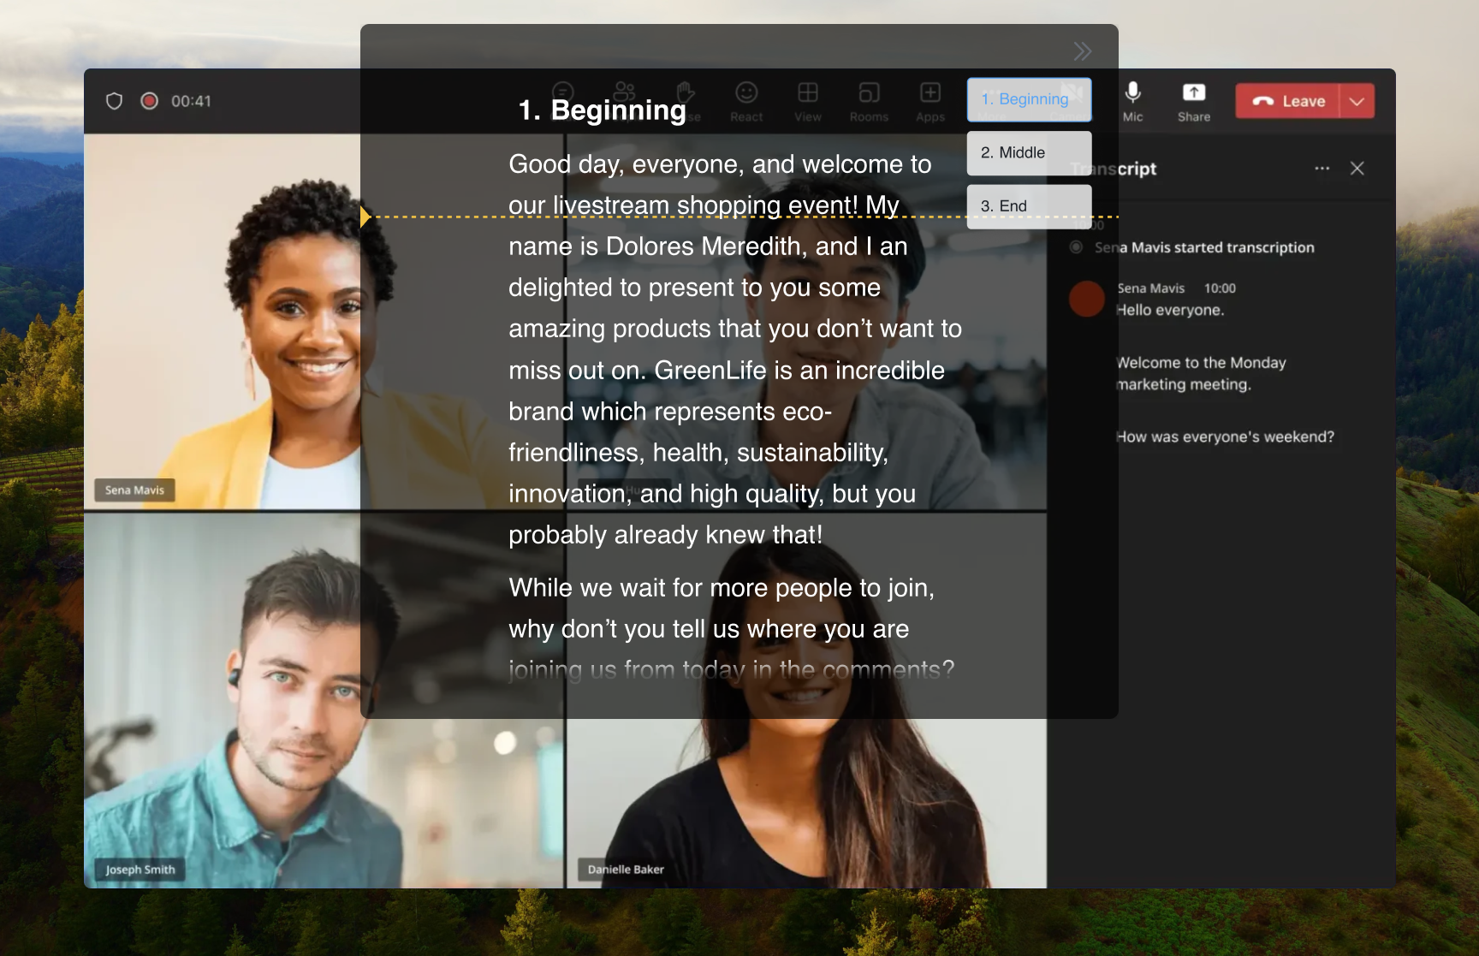1479x956 pixels.
Task: Expand the Leave options dropdown arrow
Action: pyautogui.click(x=1357, y=101)
